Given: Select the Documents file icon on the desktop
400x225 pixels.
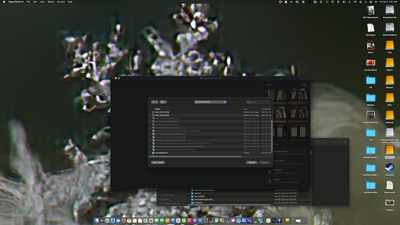Looking at the screenshot, I should [x=390, y=185].
